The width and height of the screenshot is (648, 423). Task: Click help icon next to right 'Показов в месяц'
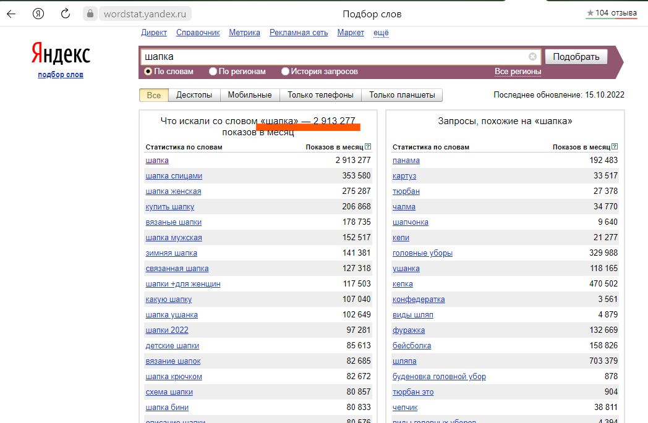tap(615, 146)
